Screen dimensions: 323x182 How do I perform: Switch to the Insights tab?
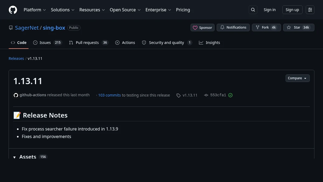[x=209, y=43]
